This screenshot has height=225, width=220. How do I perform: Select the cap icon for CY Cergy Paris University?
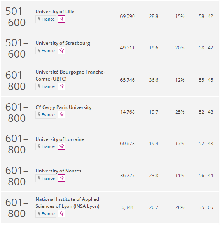tap(62, 115)
